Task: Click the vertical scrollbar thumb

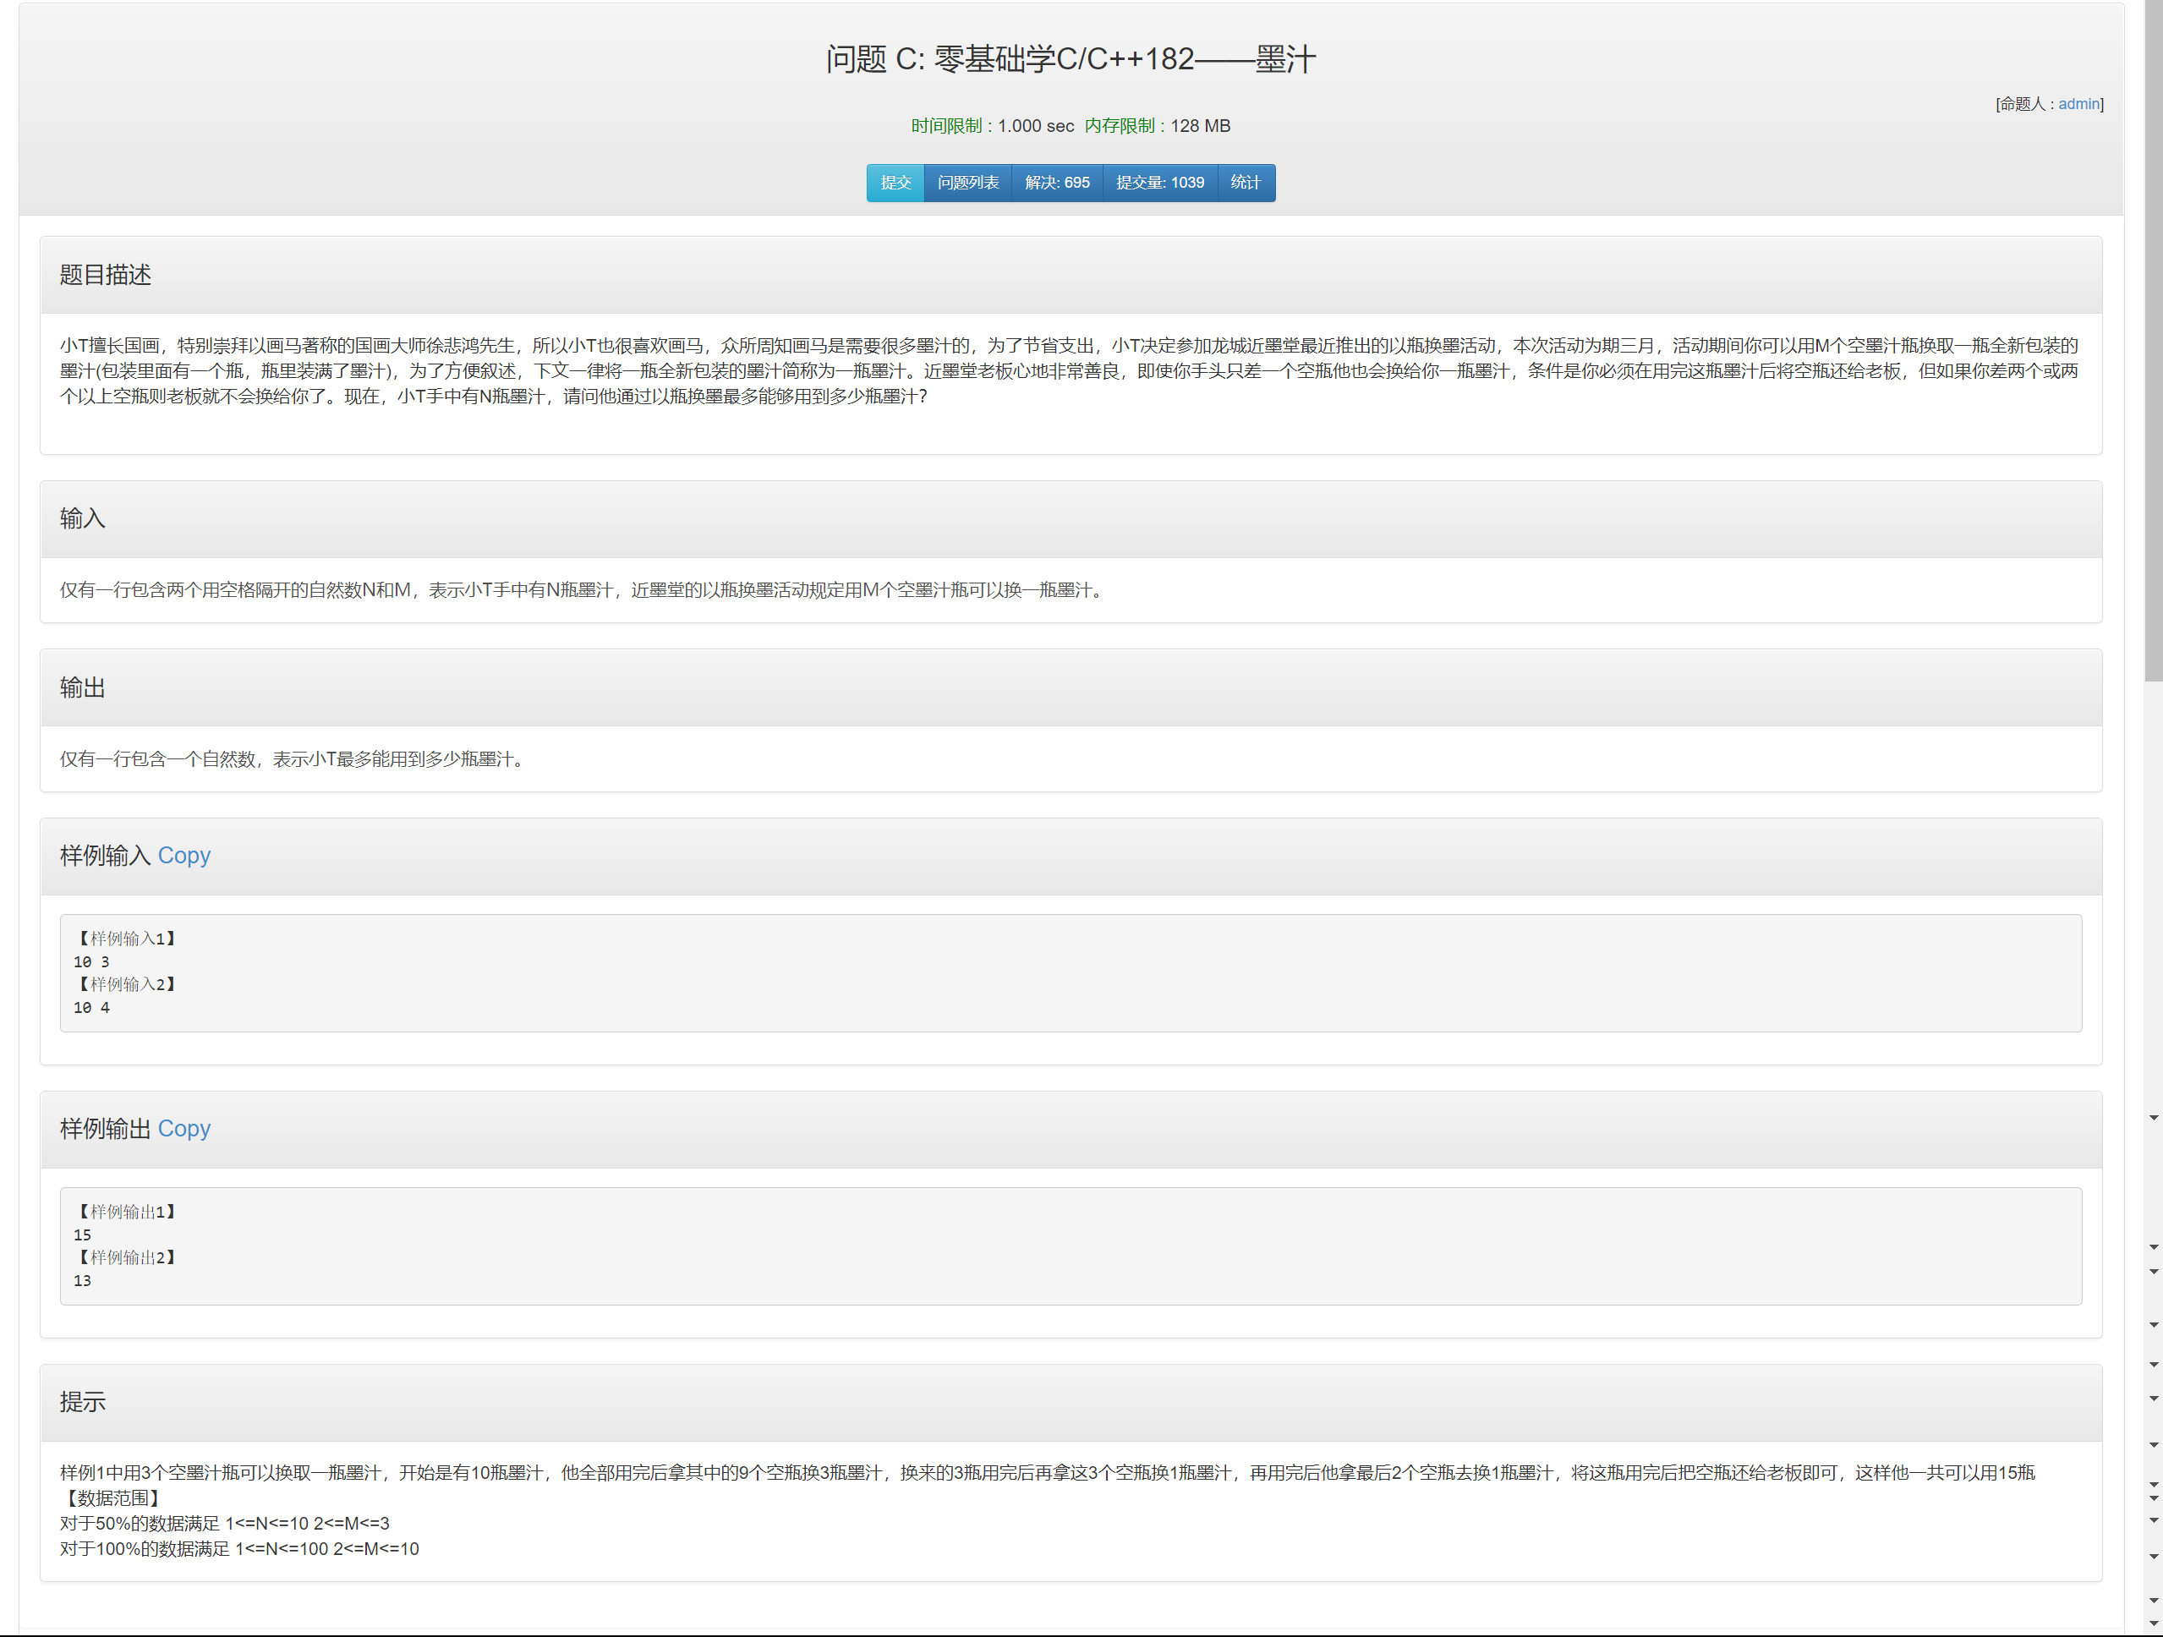Action: (2153, 342)
